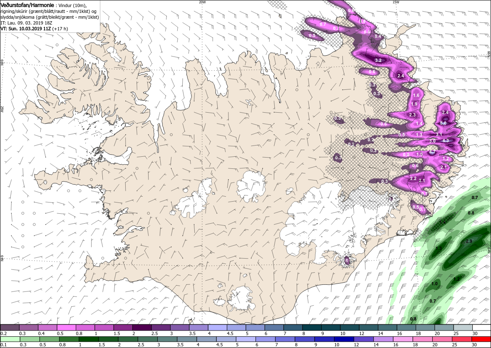Select the white swatch at 30 in upper legend row
Viewport: 491px width, 348px height.
tap(481, 327)
